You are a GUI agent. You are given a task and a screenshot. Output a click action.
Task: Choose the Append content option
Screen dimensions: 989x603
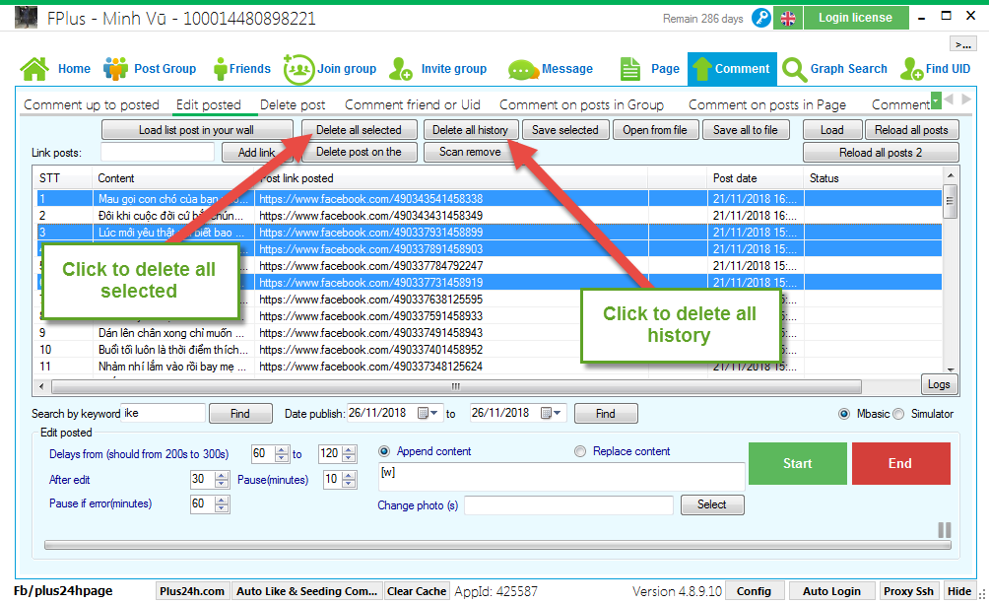(x=383, y=451)
